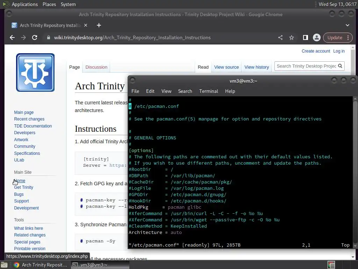Screen dimensions: 358x269
Task: Open the Places menu in top panel
Action: tap(49, 4)
